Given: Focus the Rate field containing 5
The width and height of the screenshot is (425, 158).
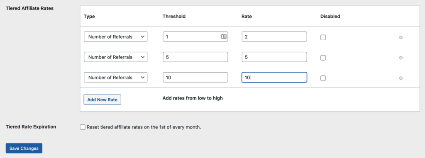Looking at the screenshot, I should pyautogui.click(x=274, y=57).
